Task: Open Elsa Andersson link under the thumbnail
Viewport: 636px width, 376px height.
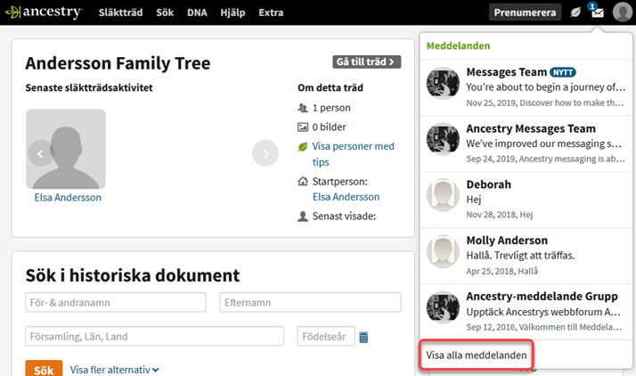Action: (x=68, y=198)
